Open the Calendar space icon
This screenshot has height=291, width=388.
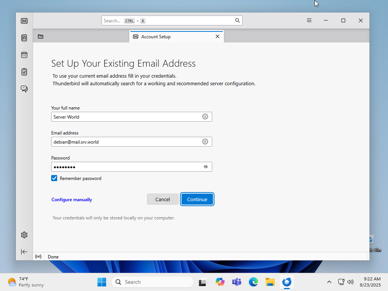click(24, 55)
